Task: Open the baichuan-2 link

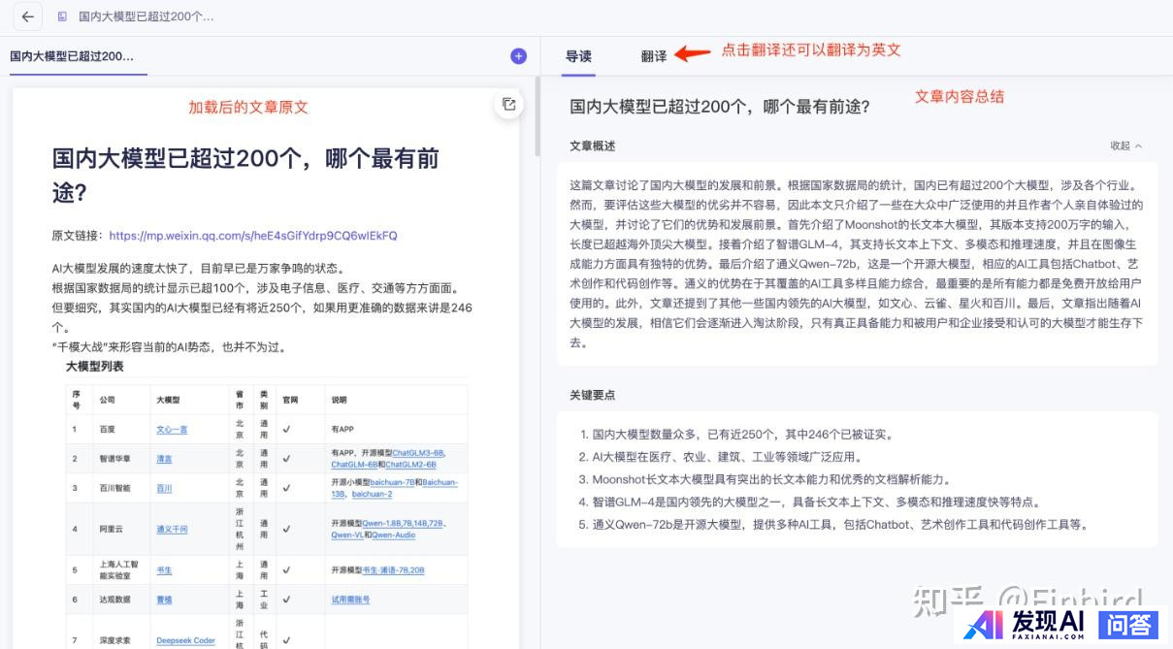Action: click(373, 494)
